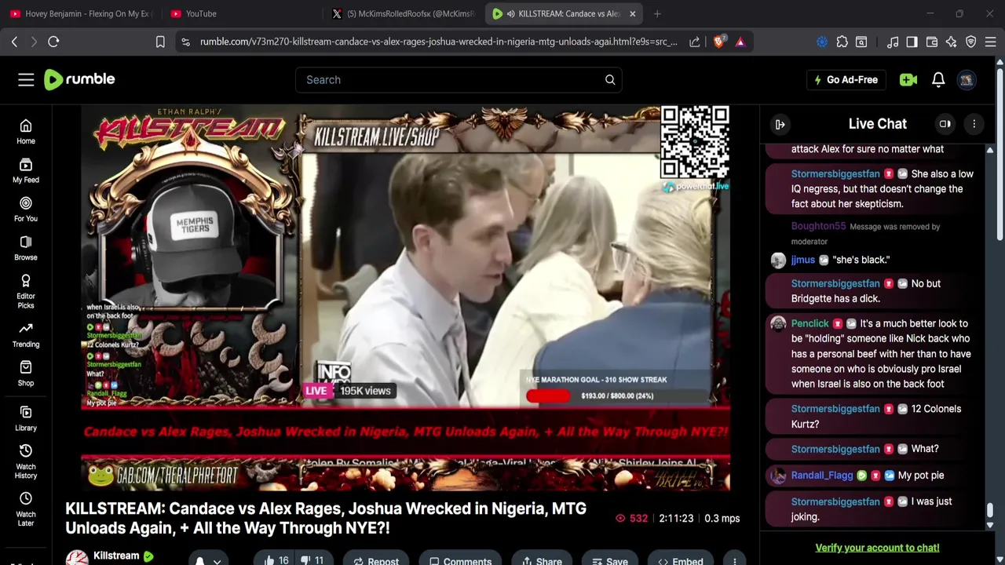This screenshot has height=565, width=1005.
Task: Click the Rumble logo
Action: [79, 79]
